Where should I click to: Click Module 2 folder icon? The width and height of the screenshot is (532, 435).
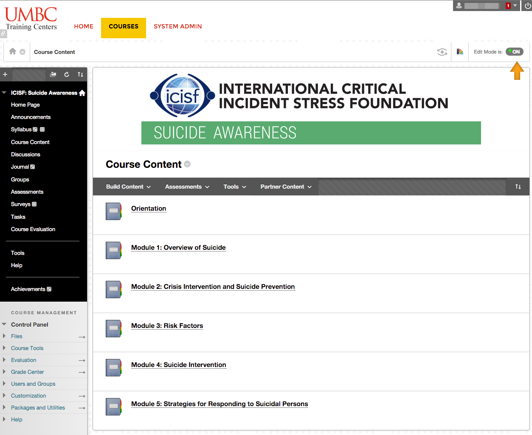pyautogui.click(x=114, y=289)
